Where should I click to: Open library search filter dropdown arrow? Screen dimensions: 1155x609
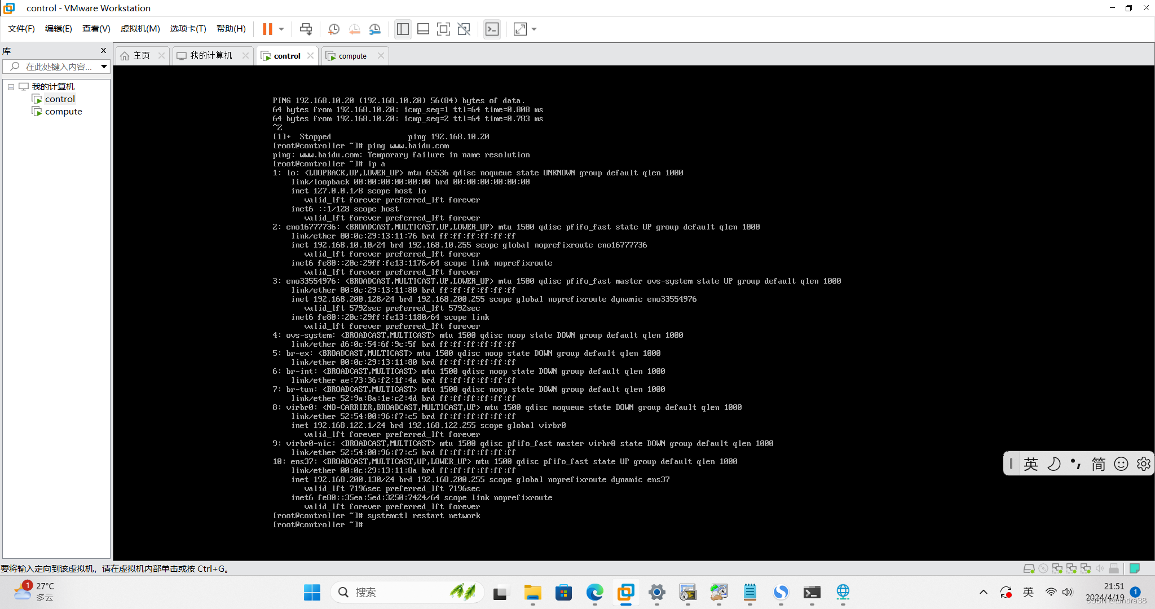pyautogui.click(x=104, y=67)
